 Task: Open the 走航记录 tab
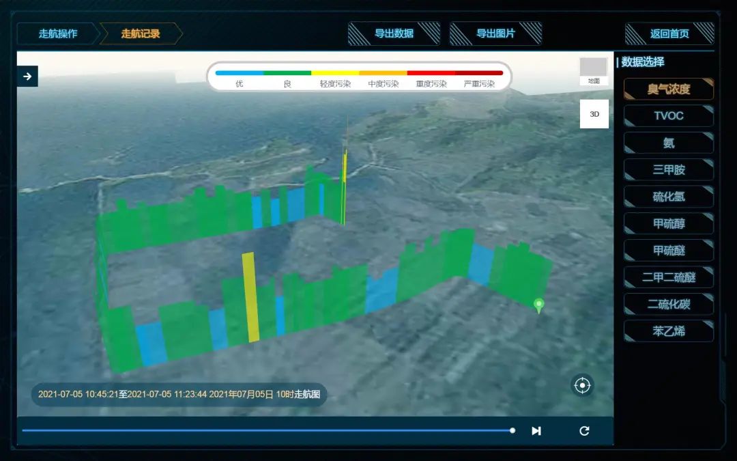(x=141, y=33)
